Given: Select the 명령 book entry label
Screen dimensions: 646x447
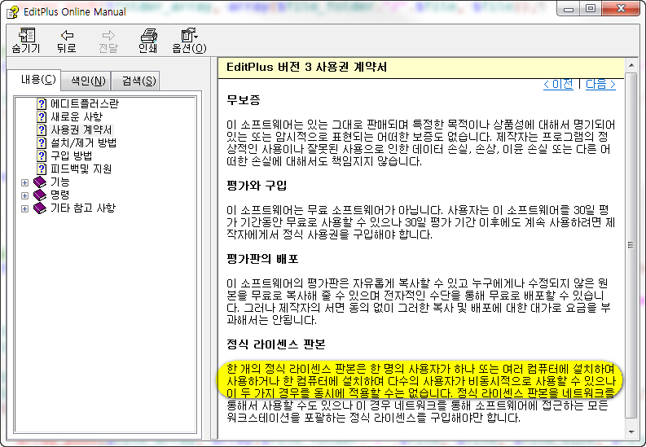Looking at the screenshot, I should point(59,195).
